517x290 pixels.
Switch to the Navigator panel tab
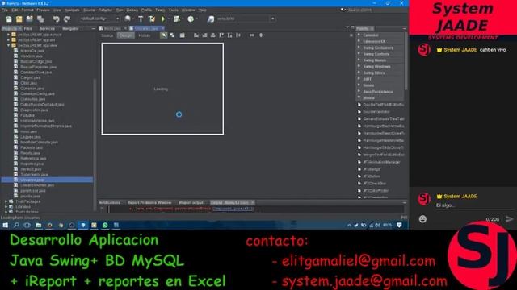pos(70,29)
